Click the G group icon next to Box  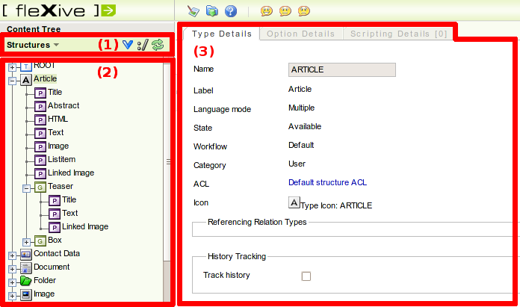tap(40, 241)
